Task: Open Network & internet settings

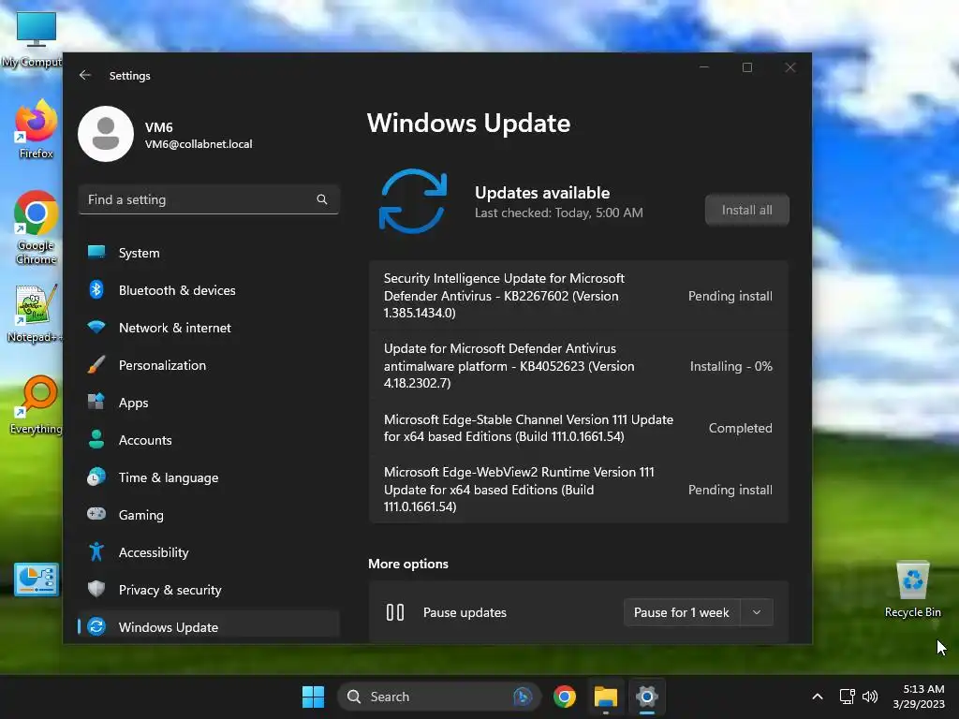Action: coord(209,327)
